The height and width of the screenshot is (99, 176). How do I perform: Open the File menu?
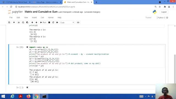[11, 18]
